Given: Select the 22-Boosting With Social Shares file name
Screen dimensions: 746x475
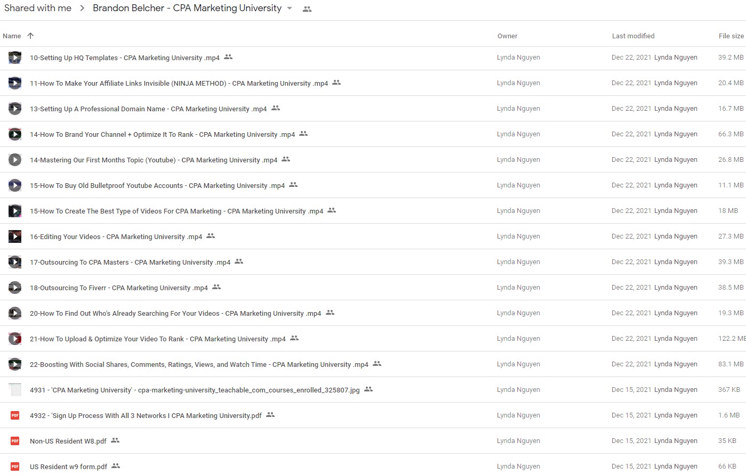Looking at the screenshot, I should 199,365.
